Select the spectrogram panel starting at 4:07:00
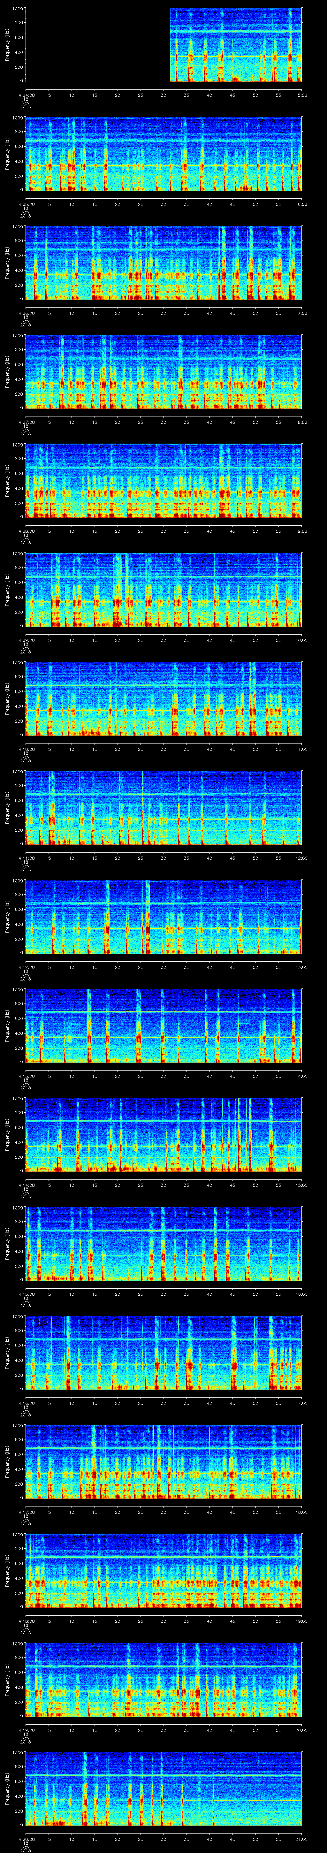Image resolution: width=327 pixels, height=1853 pixels. (164, 372)
